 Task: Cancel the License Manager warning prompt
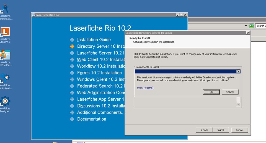tap(230, 92)
